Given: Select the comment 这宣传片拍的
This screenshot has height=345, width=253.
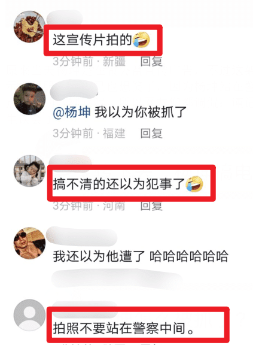Looking at the screenshot, I should click(92, 40).
